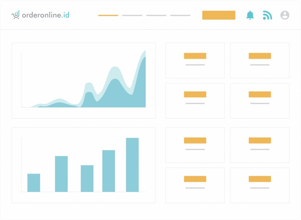The height and width of the screenshot is (220, 301).
Task: Click orange button in bottom-row right card
Action: (x=260, y=179)
